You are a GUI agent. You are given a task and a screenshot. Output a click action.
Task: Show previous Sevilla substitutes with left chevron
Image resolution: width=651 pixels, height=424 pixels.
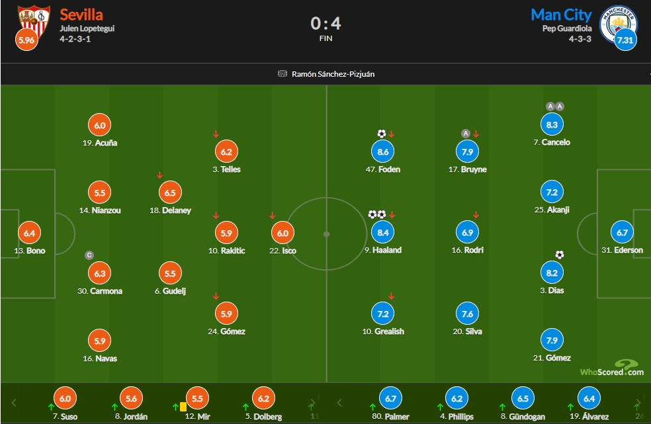tap(14, 402)
